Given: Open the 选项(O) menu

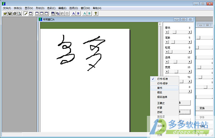Looking at the screenshot, I should click(x=73, y=8).
